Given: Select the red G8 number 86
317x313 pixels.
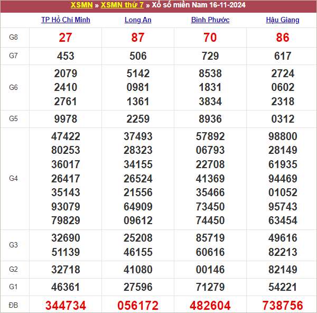Looking at the screenshot, I should 283,38.
